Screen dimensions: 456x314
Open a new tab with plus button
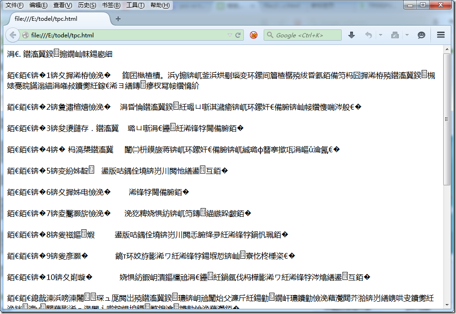tap(118, 19)
